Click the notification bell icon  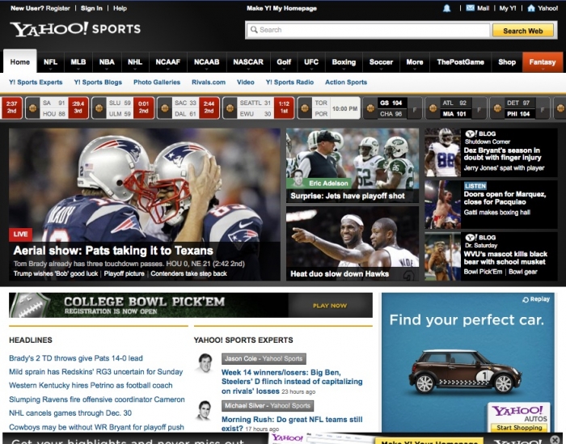tap(446, 8)
